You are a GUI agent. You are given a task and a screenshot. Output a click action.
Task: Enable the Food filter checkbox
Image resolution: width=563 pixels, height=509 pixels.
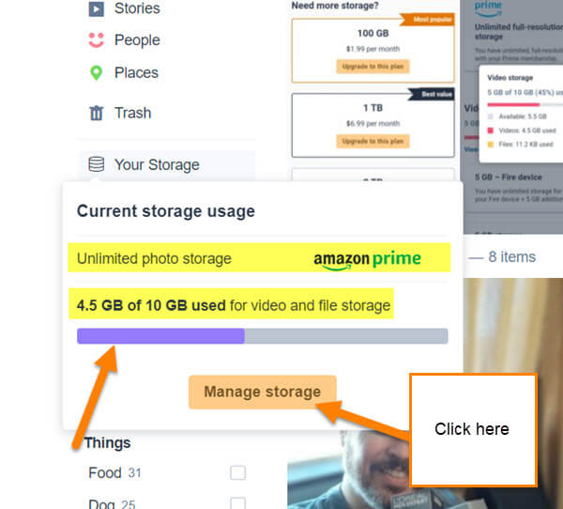[237, 472]
